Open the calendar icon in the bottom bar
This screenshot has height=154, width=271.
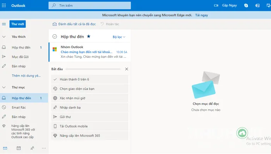[19, 148]
